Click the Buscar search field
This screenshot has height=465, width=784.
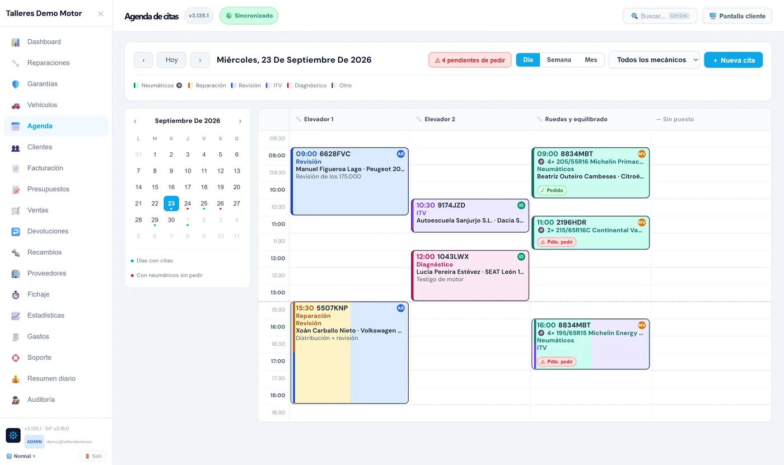pyautogui.click(x=660, y=16)
